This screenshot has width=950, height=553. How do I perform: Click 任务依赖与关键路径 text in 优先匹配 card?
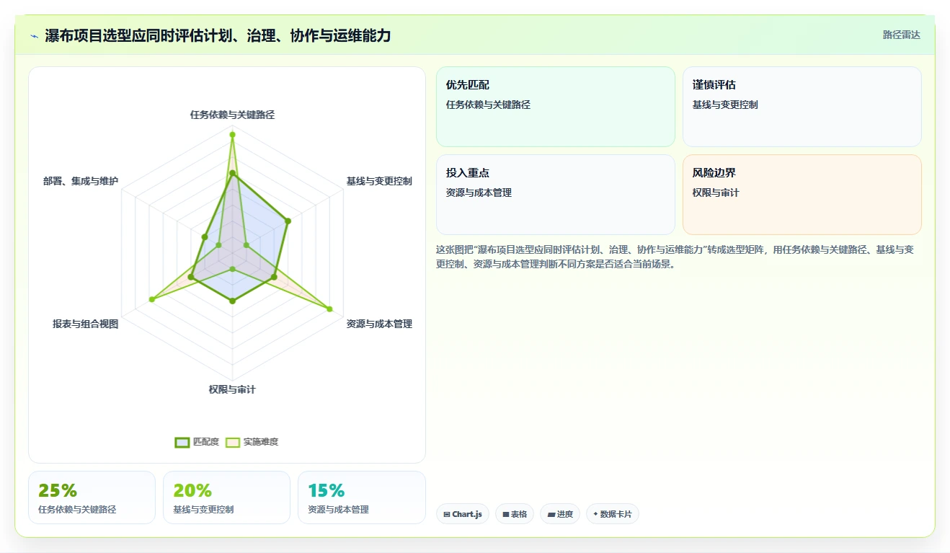488,105
